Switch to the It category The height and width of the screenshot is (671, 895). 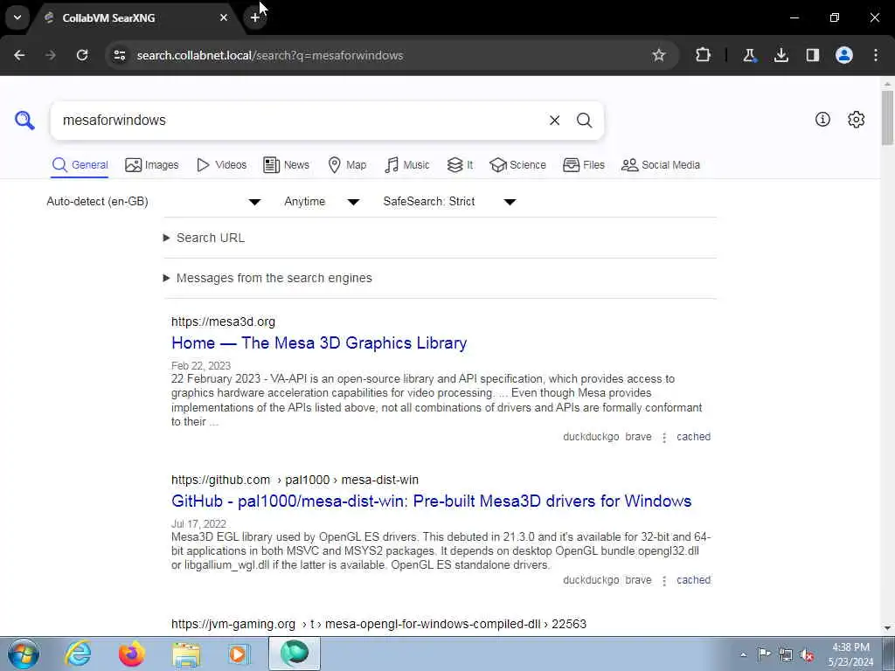[460, 165]
